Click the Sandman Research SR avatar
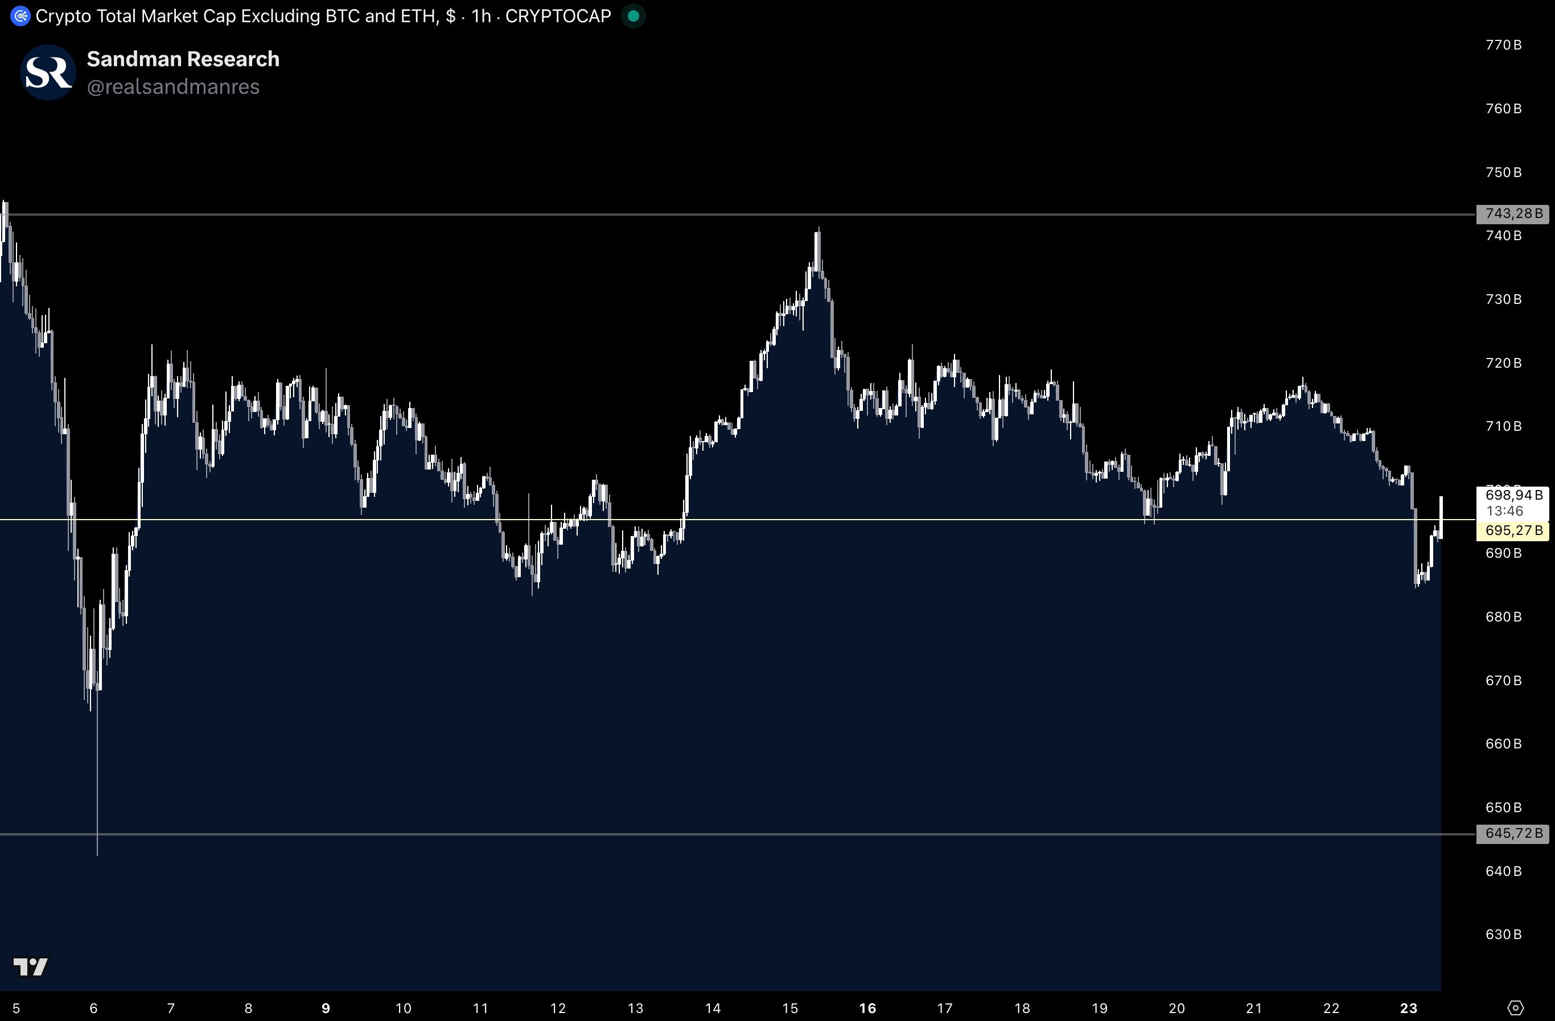This screenshot has height=1021, width=1555. 48,72
